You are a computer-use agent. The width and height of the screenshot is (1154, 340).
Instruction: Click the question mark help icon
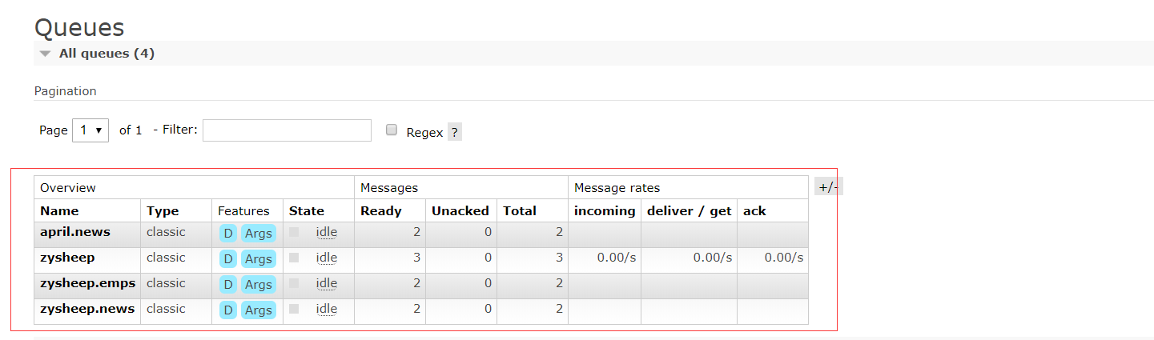pos(454,133)
